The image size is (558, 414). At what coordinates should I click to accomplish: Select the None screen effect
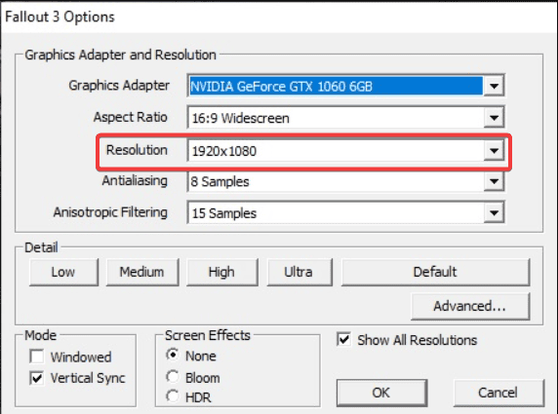click(173, 355)
